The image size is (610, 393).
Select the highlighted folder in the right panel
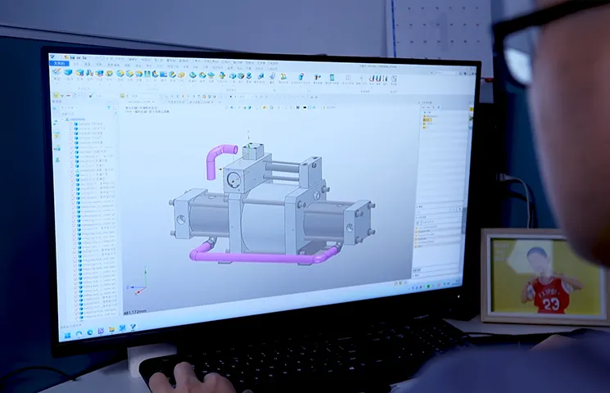[x=427, y=120]
